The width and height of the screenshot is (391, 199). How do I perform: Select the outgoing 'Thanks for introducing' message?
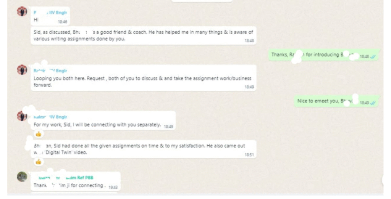pyautogui.click(x=324, y=55)
